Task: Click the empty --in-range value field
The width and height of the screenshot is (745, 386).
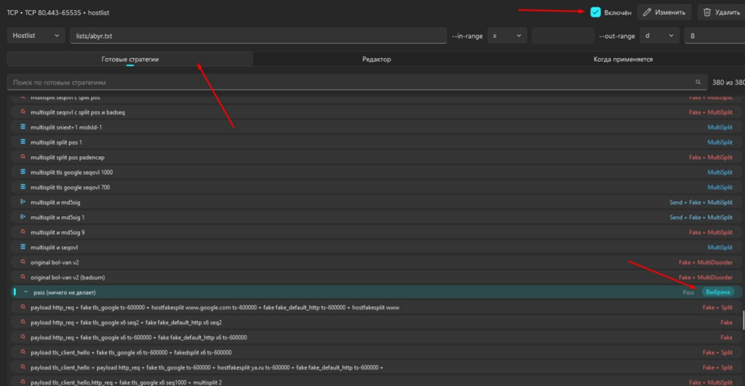Action: 563,36
